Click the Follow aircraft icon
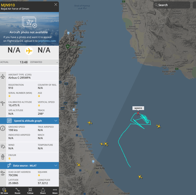The height and width of the screenshot is (195, 196). tap(30, 190)
